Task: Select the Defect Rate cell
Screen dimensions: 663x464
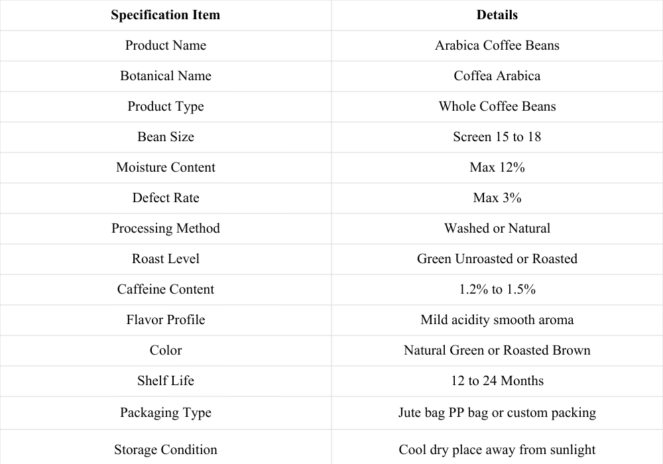Action: (x=165, y=198)
